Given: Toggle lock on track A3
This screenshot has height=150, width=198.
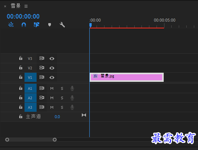Looking at the screenshot, I should (21, 107).
